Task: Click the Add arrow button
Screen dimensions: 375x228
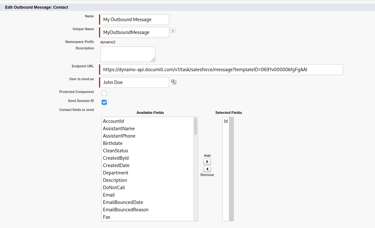Action: (x=207, y=162)
